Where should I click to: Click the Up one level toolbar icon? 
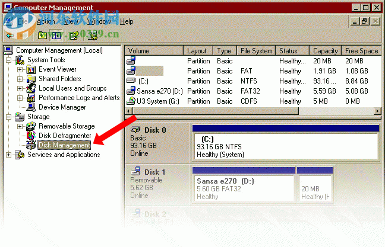(x=42, y=36)
